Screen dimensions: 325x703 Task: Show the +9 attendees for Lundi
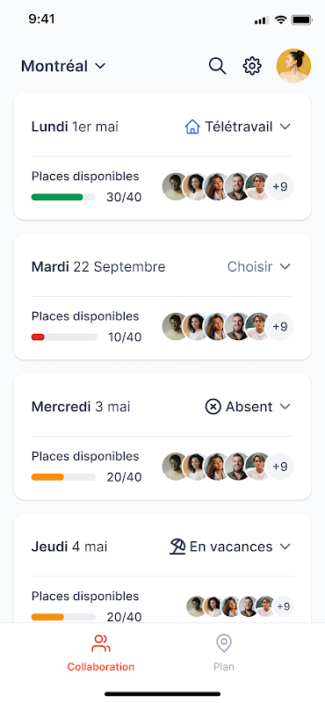(x=279, y=186)
